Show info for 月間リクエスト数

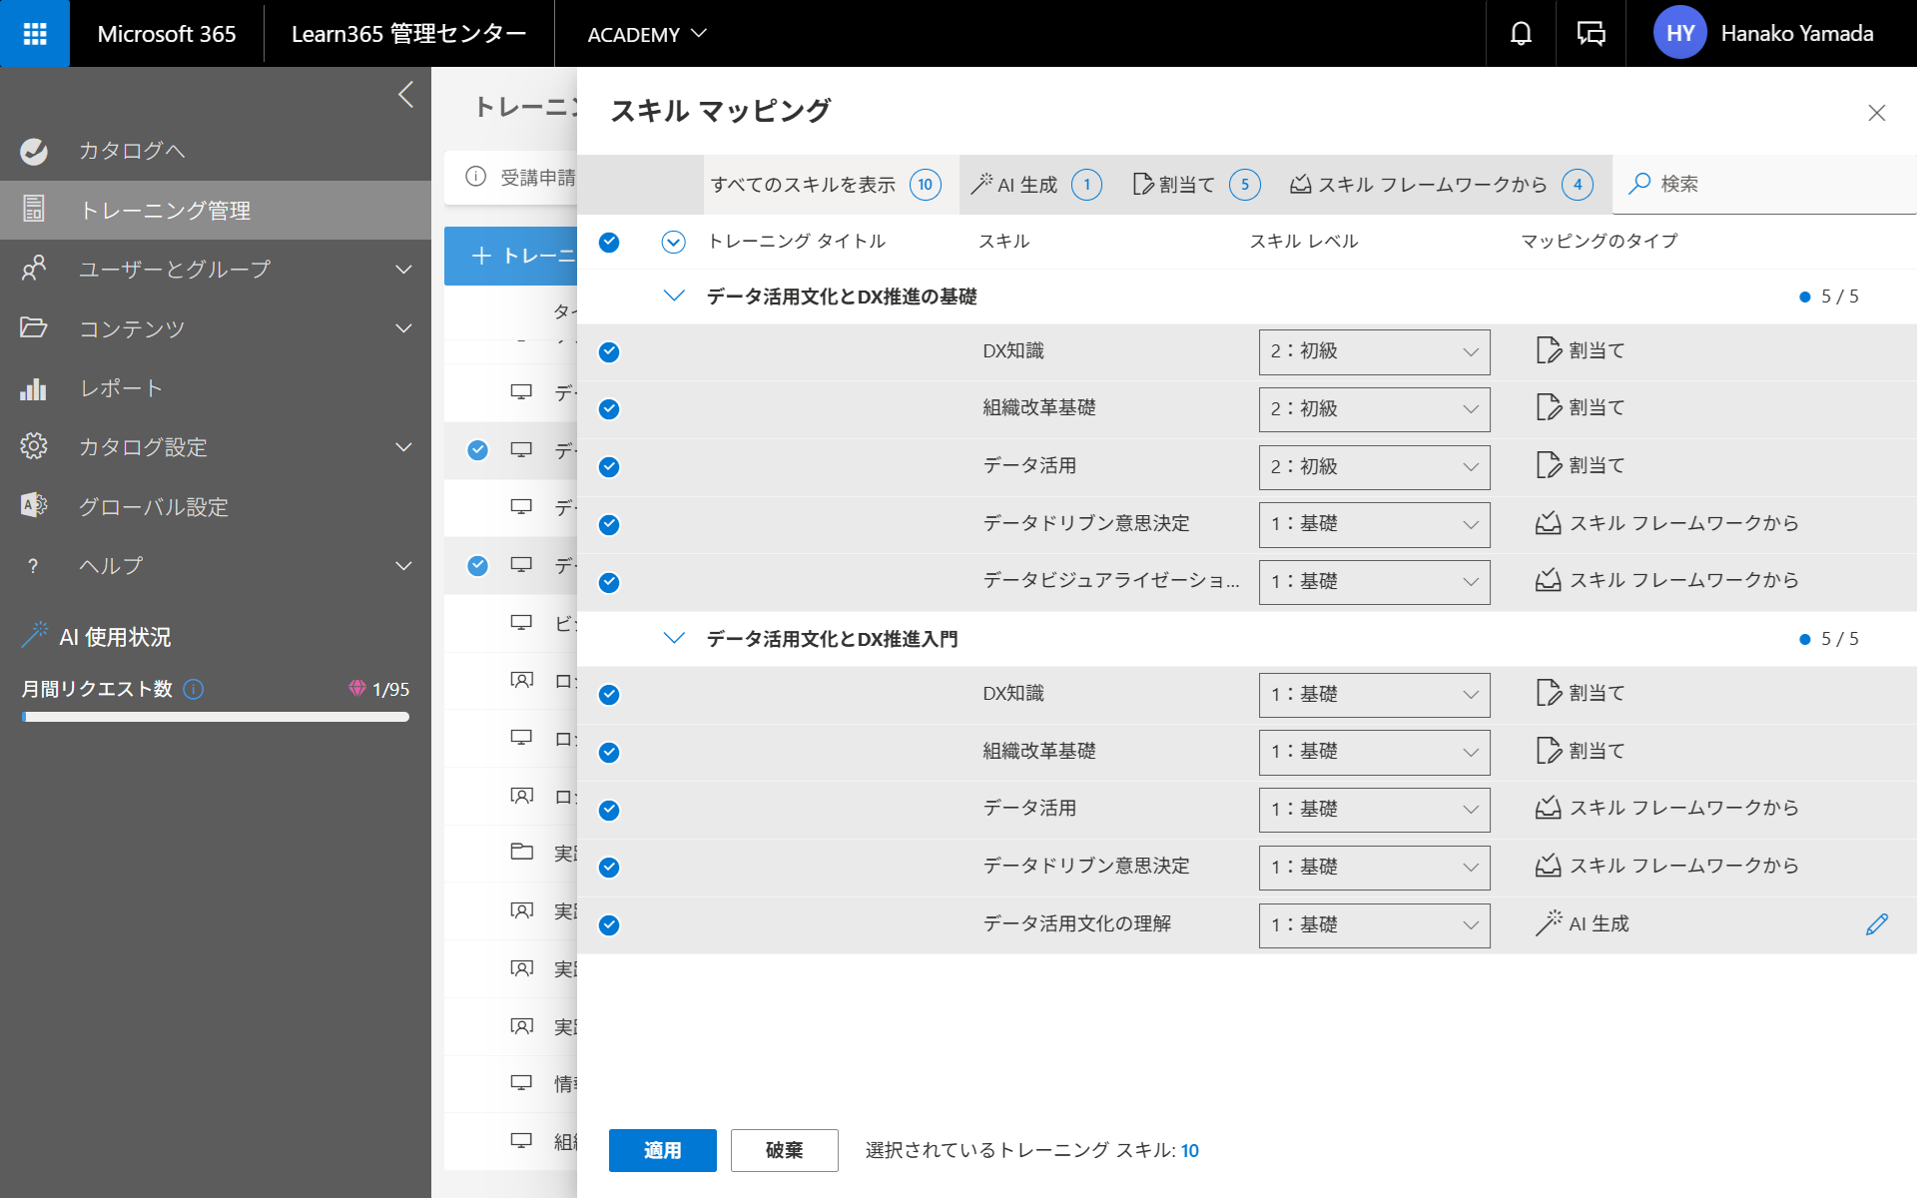pos(194,689)
